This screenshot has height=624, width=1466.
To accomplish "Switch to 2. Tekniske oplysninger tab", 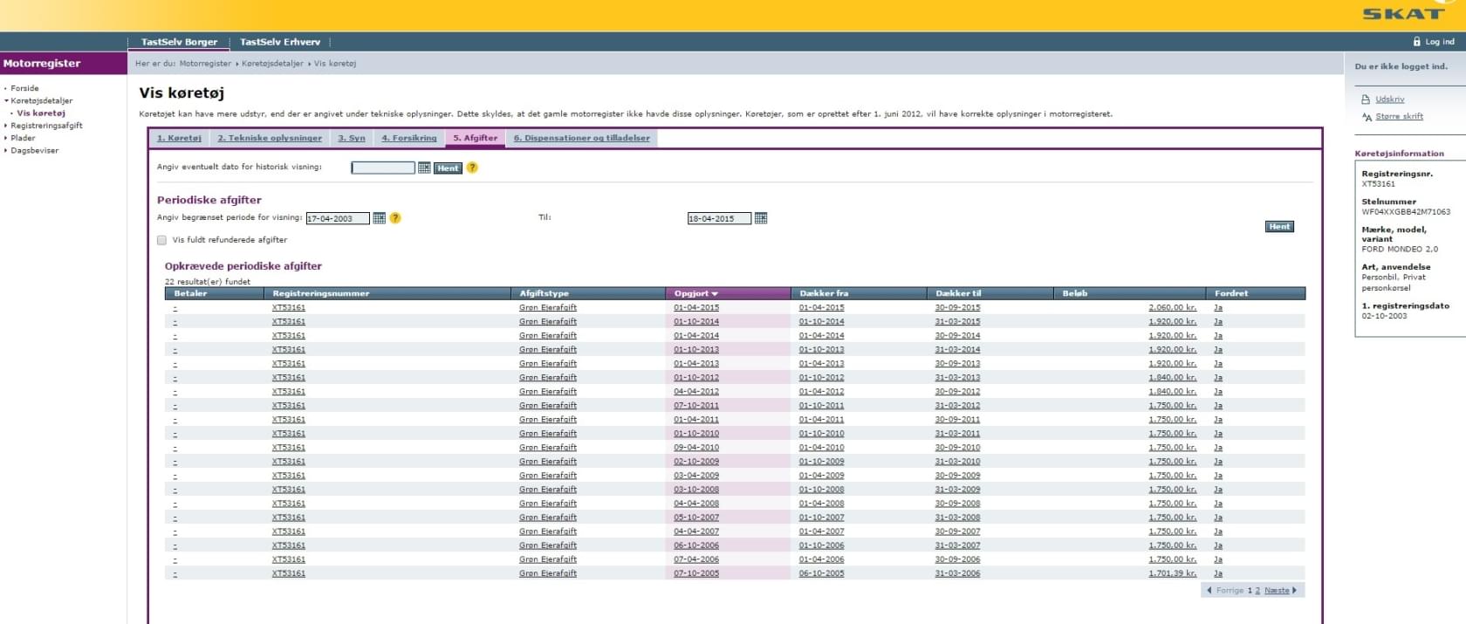I will [x=270, y=138].
